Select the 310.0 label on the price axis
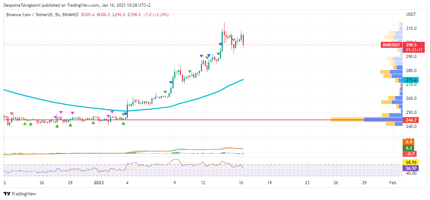The width and height of the screenshot is (430, 200). coord(411,28)
